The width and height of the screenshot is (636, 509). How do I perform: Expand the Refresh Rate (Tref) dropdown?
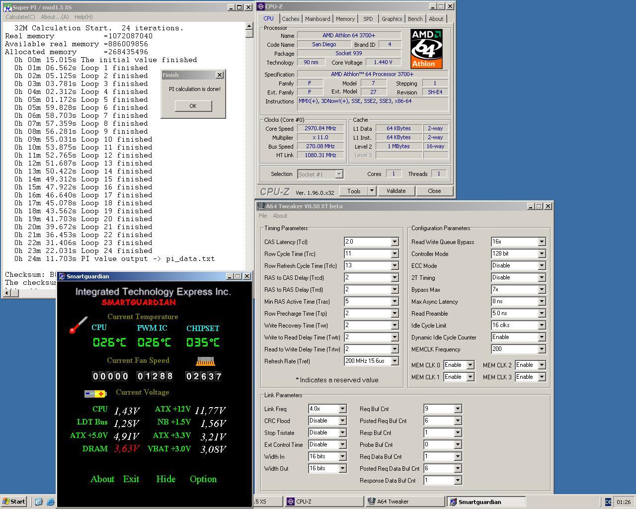click(x=395, y=361)
